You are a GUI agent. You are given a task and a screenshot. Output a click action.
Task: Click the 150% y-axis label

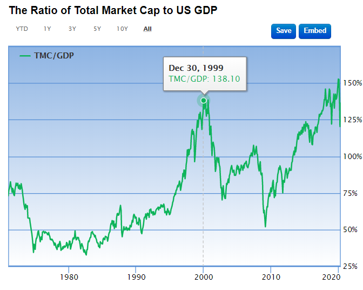353,83
